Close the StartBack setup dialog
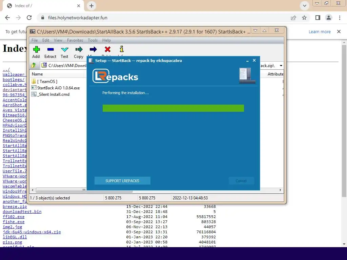 click(x=254, y=60)
